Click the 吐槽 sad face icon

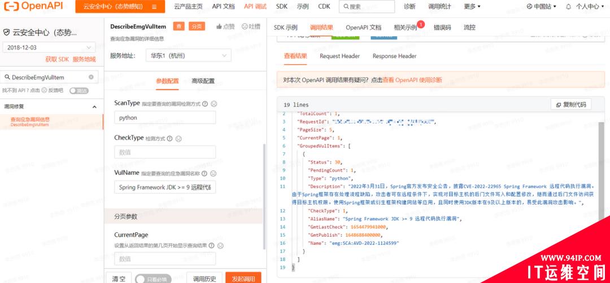(245, 26)
